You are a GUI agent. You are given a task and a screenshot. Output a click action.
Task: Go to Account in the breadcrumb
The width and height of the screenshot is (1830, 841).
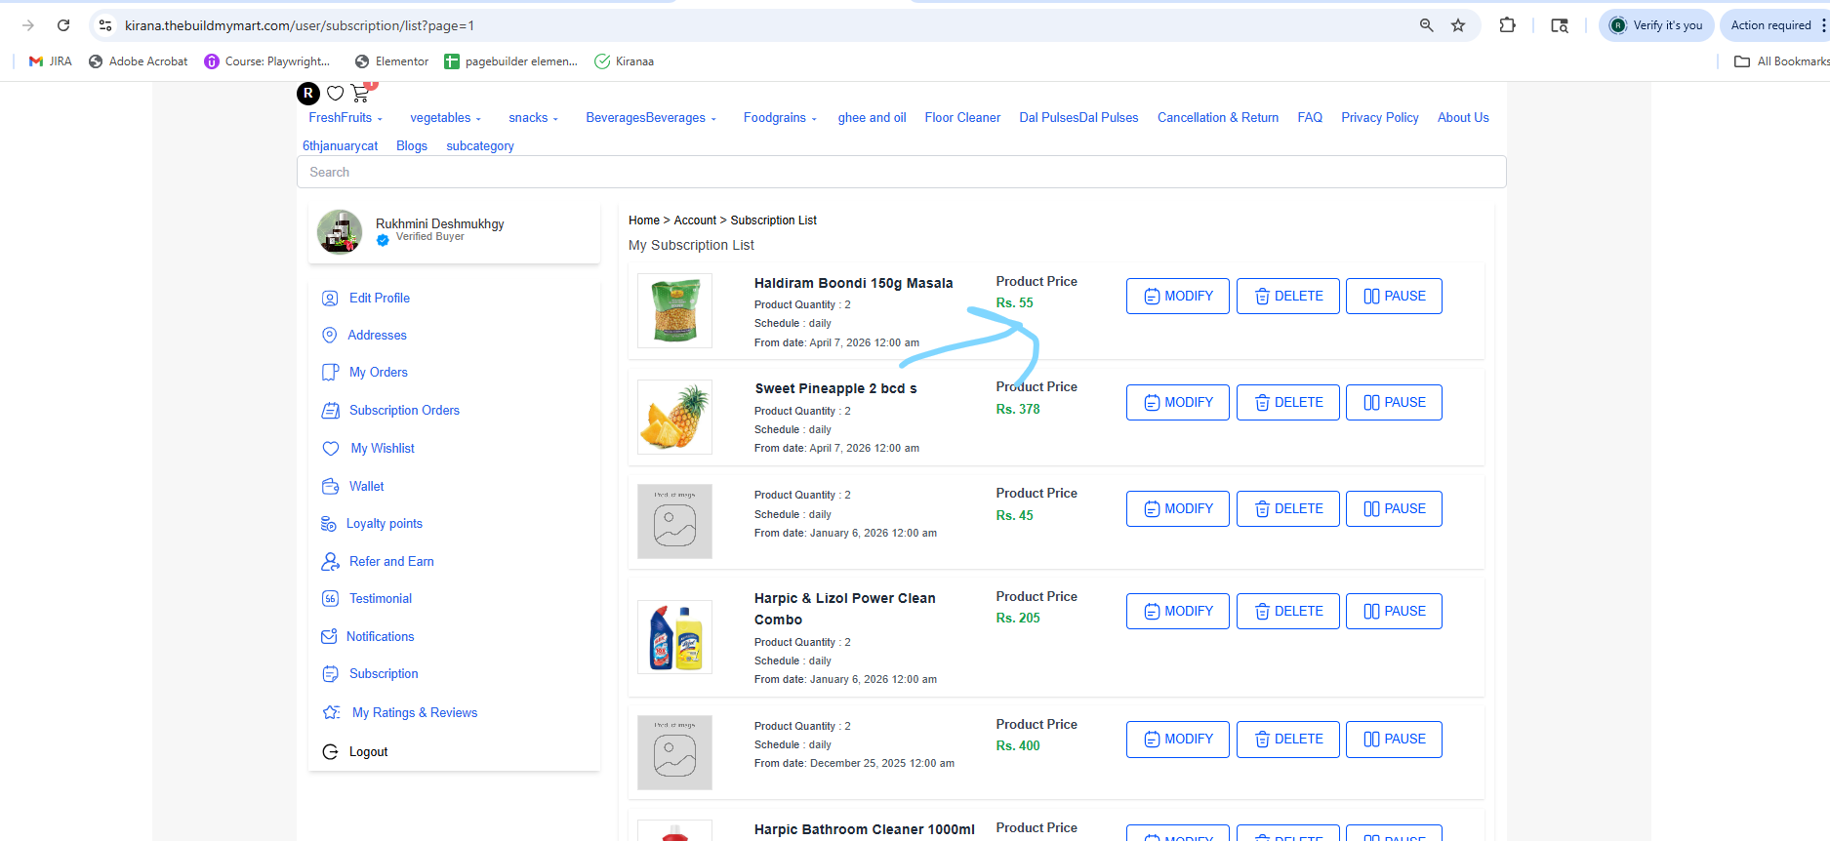click(x=695, y=220)
